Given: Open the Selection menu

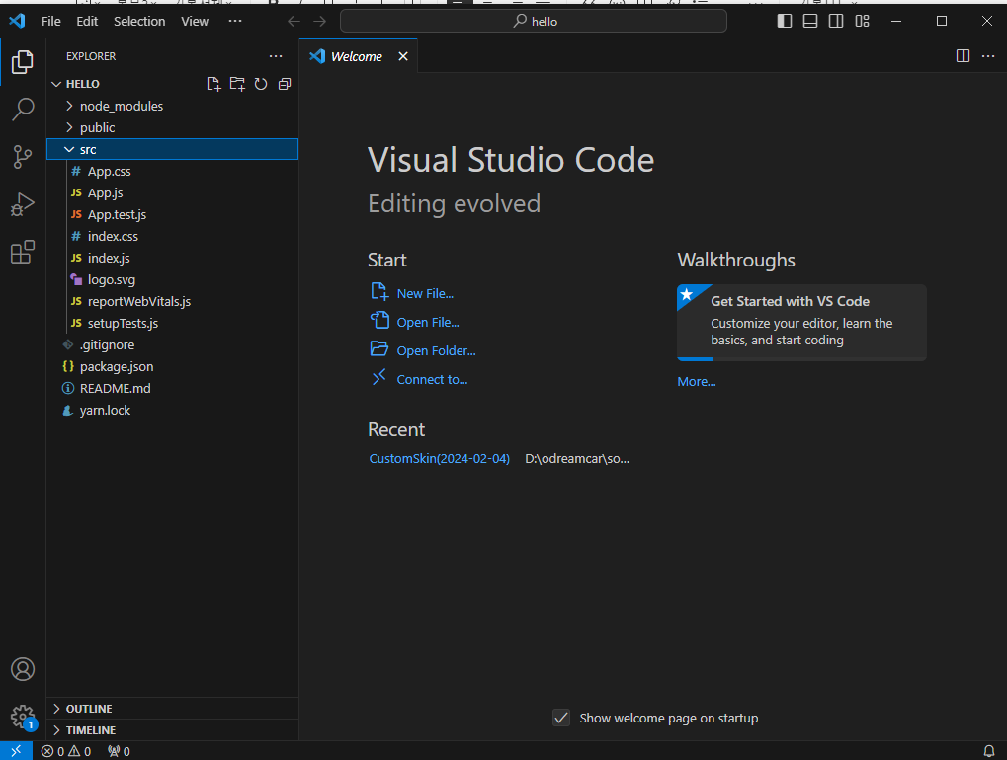Looking at the screenshot, I should coord(139,21).
